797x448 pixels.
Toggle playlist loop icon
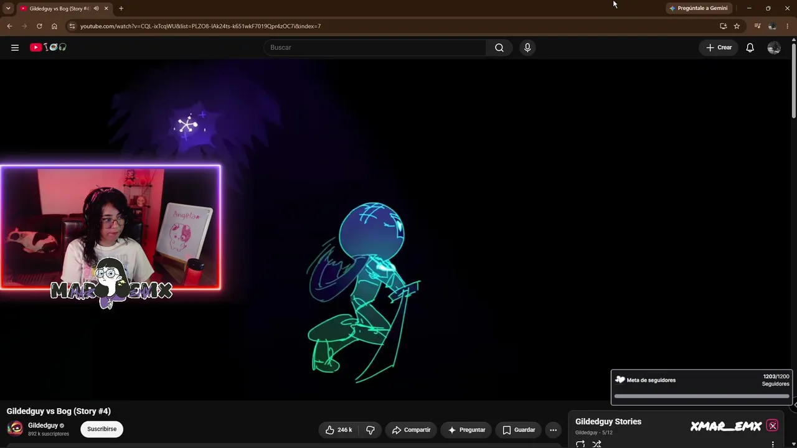[580, 444]
